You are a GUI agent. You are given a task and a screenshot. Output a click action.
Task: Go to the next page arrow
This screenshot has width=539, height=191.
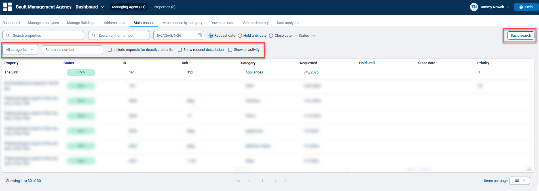click(x=275, y=181)
